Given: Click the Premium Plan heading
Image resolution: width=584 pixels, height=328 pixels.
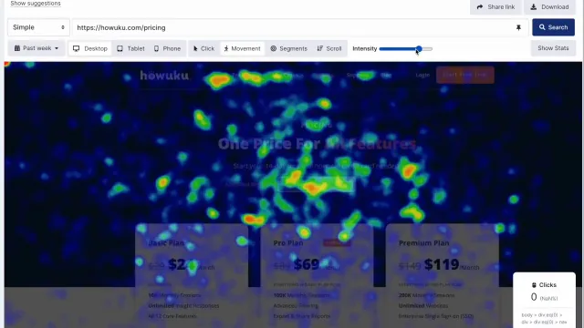Looking at the screenshot, I should (x=423, y=243).
